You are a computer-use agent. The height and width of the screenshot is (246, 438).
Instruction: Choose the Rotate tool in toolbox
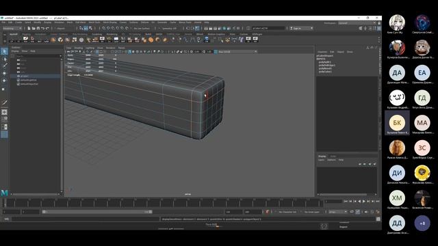click(x=5, y=81)
